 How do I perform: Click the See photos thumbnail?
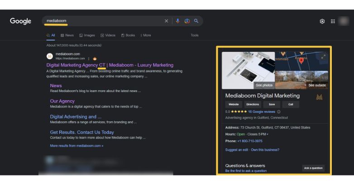[x=249, y=70]
